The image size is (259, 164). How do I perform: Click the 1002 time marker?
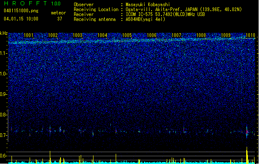[53, 35]
